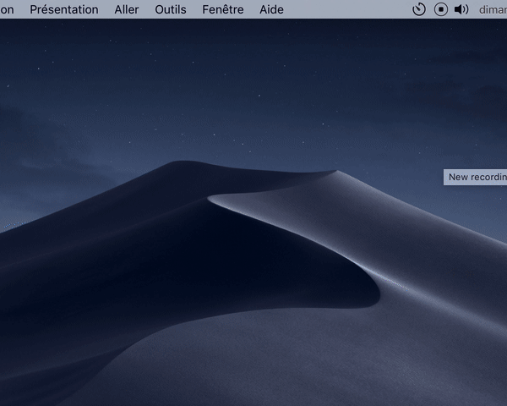Click the New recording tooltip label
Screen dimensions: 507x406
point(475,177)
